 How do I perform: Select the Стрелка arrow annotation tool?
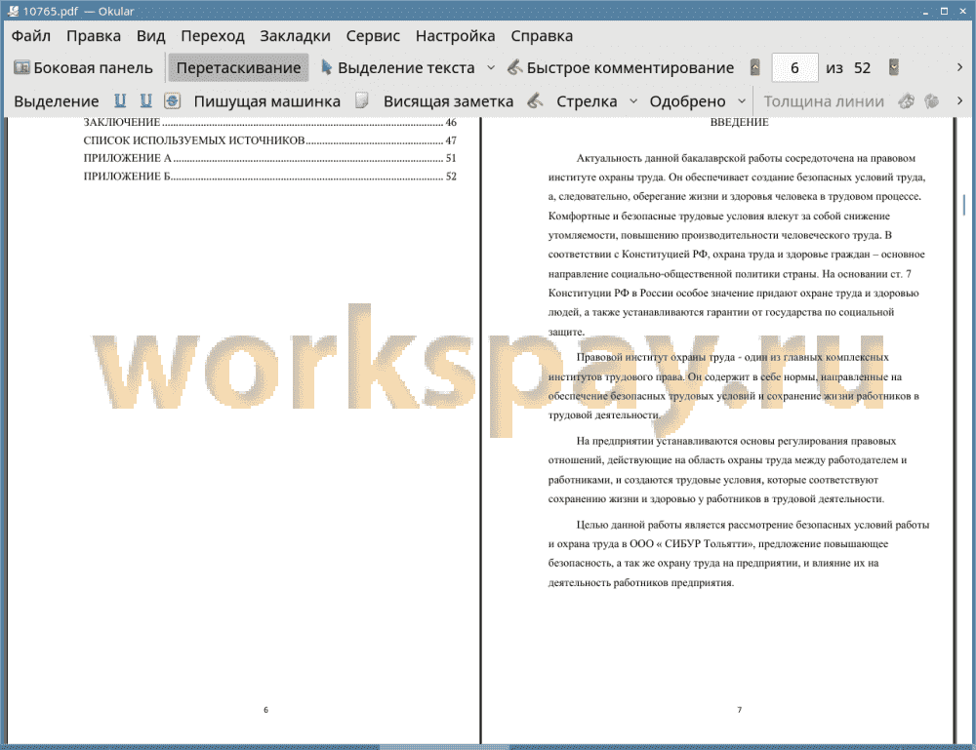(x=587, y=101)
